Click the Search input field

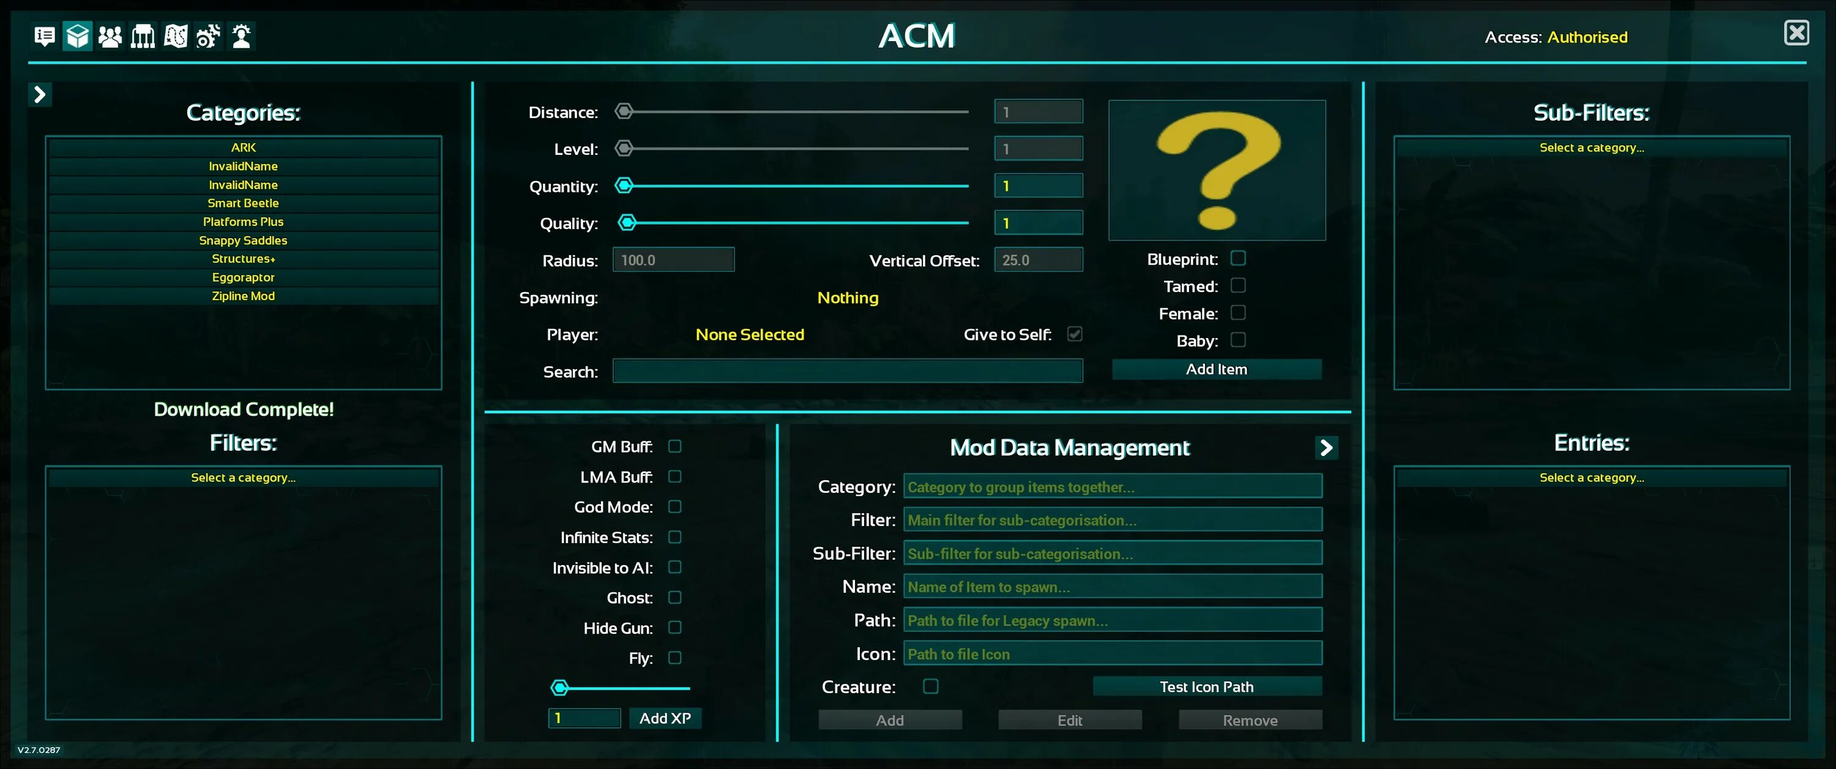pyautogui.click(x=848, y=370)
